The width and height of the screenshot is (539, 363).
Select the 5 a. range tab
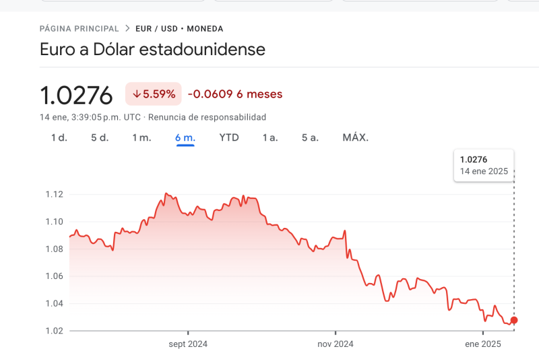(310, 138)
